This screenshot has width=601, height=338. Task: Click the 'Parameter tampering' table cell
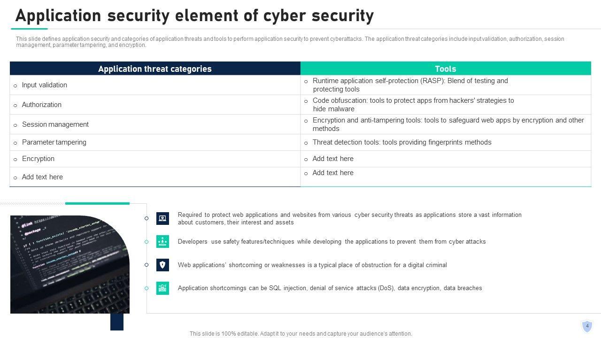[x=54, y=142]
